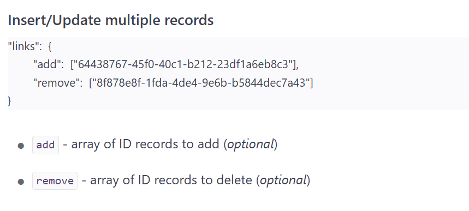
Task: Click the italic 'optional' in add line
Action: pyautogui.click(x=251, y=144)
